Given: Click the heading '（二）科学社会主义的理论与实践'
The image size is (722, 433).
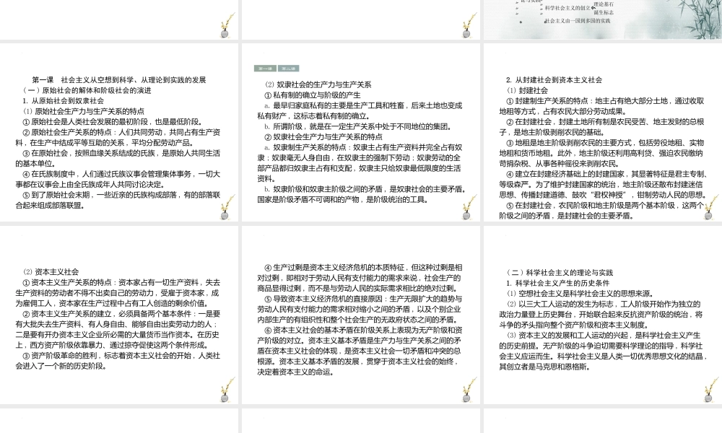Looking at the screenshot, I should [559, 272].
